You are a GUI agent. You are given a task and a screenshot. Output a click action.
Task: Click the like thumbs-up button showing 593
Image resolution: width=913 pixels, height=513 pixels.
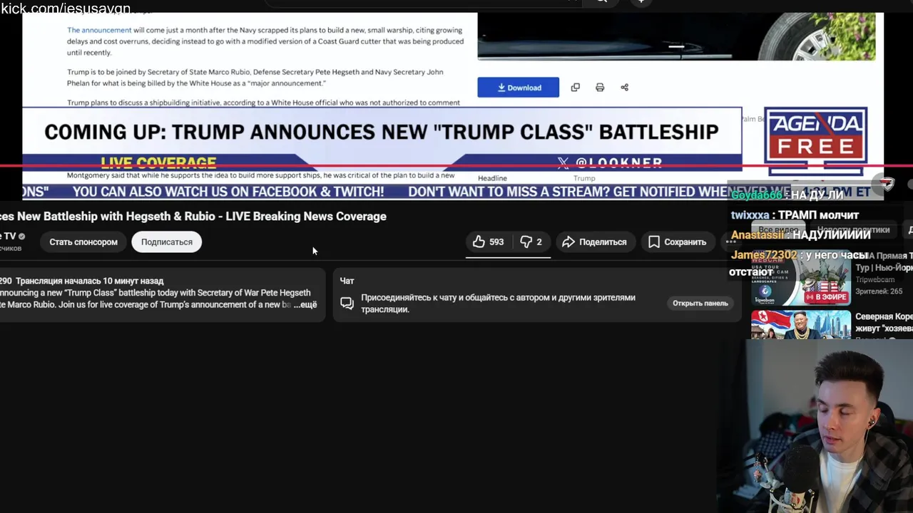click(x=489, y=242)
